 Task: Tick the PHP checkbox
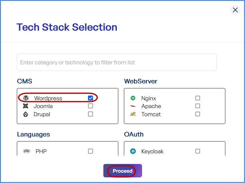point(91,151)
